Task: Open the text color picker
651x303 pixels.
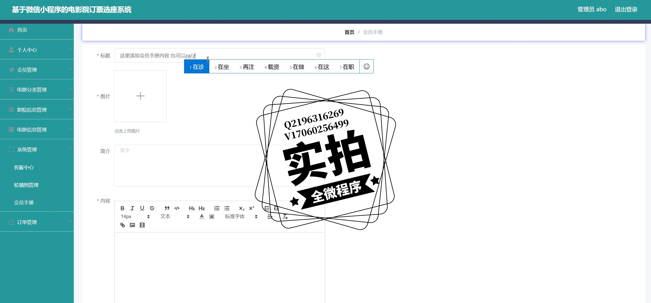Action: pyautogui.click(x=202, y=216)
